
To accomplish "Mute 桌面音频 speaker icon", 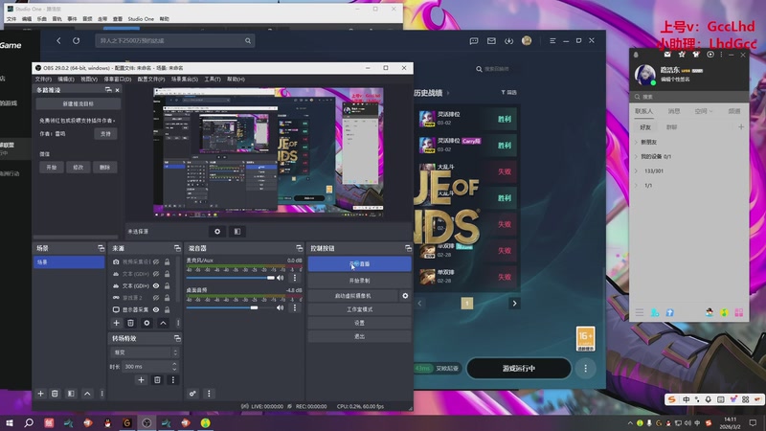I will coord(281,307).
